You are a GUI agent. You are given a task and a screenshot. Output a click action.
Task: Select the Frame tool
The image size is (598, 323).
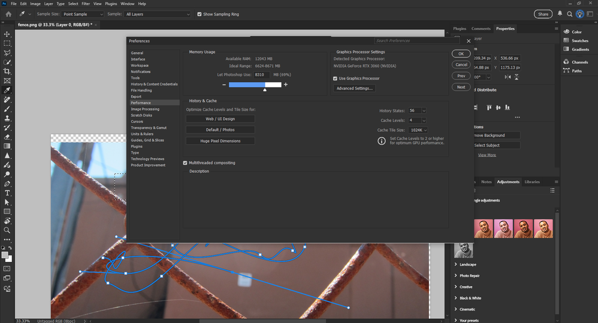7,81
